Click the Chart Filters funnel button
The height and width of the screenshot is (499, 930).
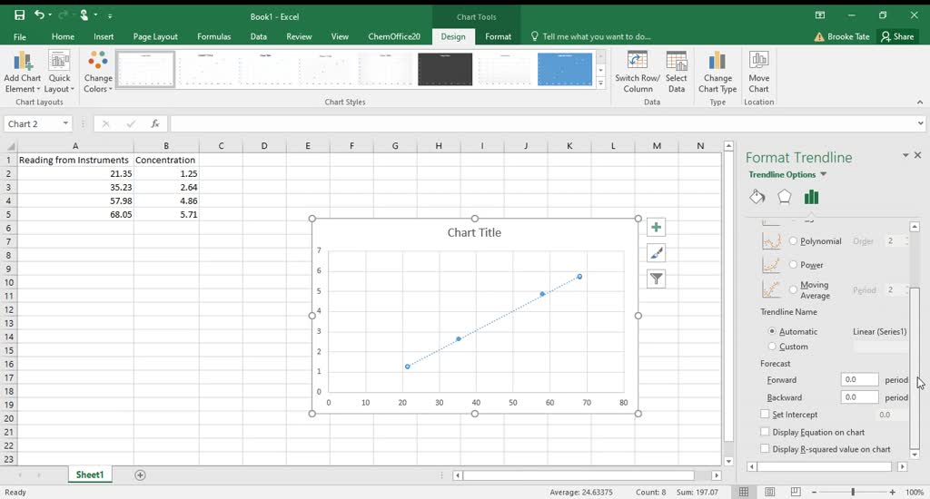656,279
